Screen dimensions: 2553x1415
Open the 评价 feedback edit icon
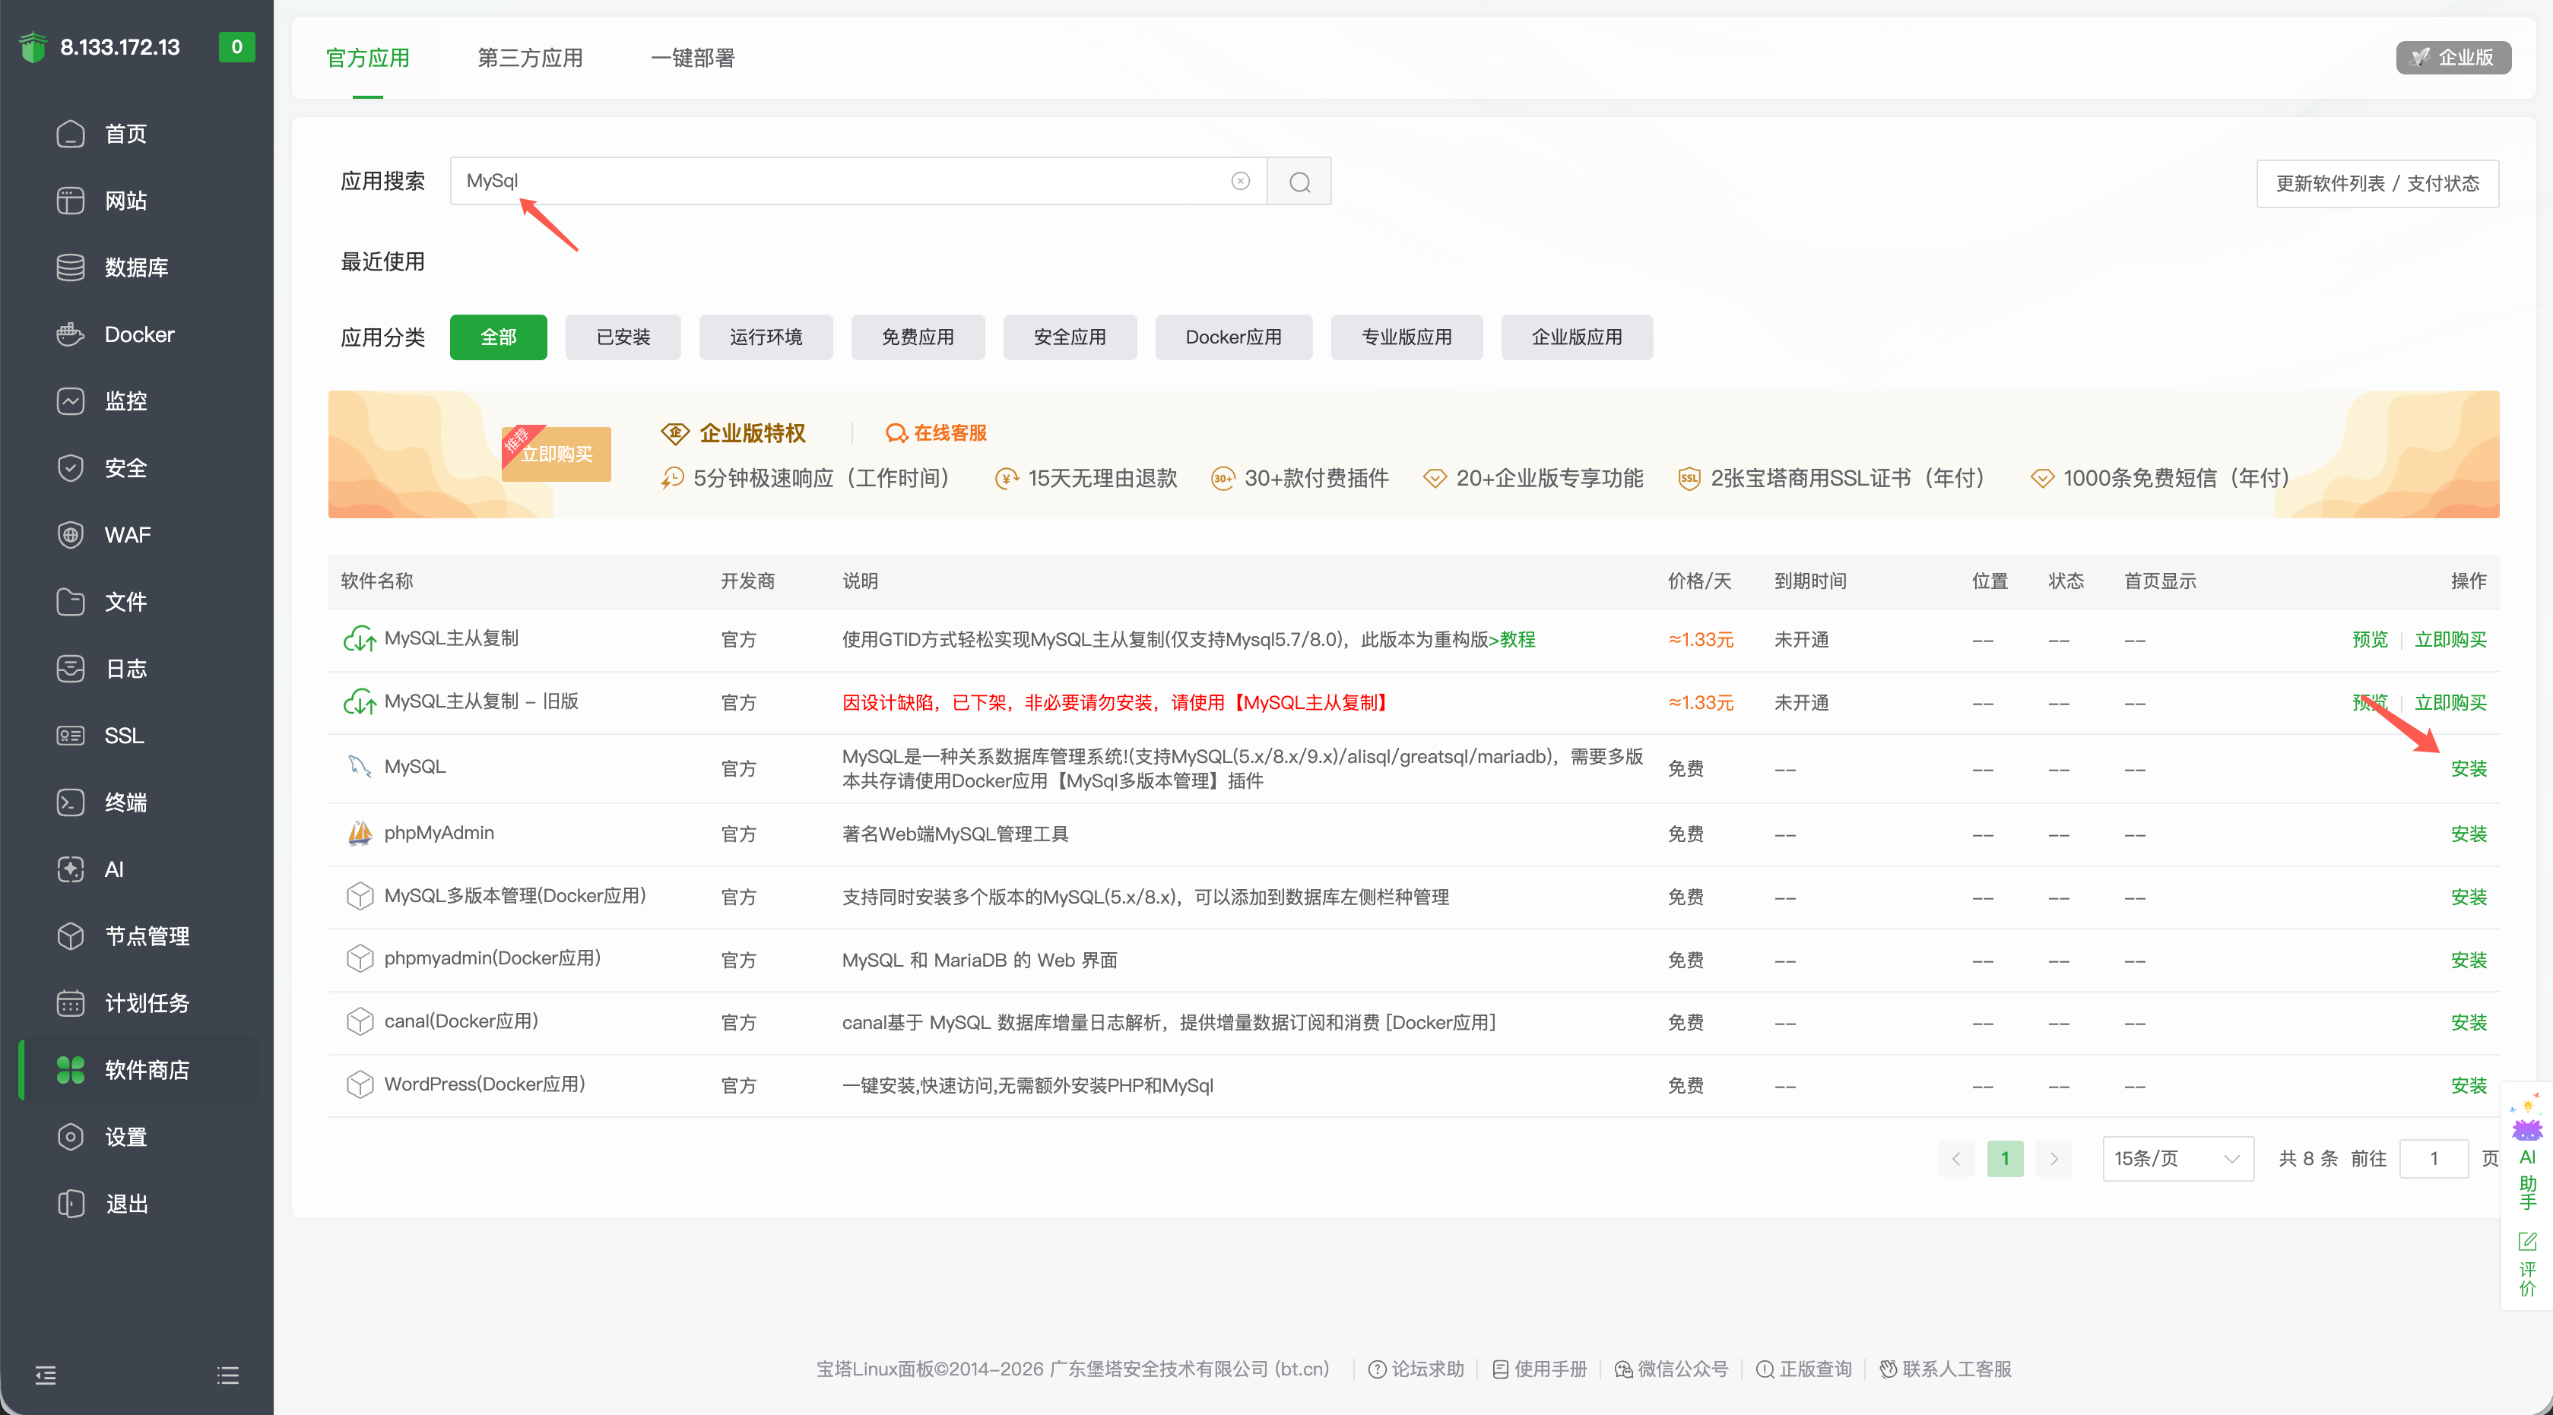[x=2527, y=1242]
